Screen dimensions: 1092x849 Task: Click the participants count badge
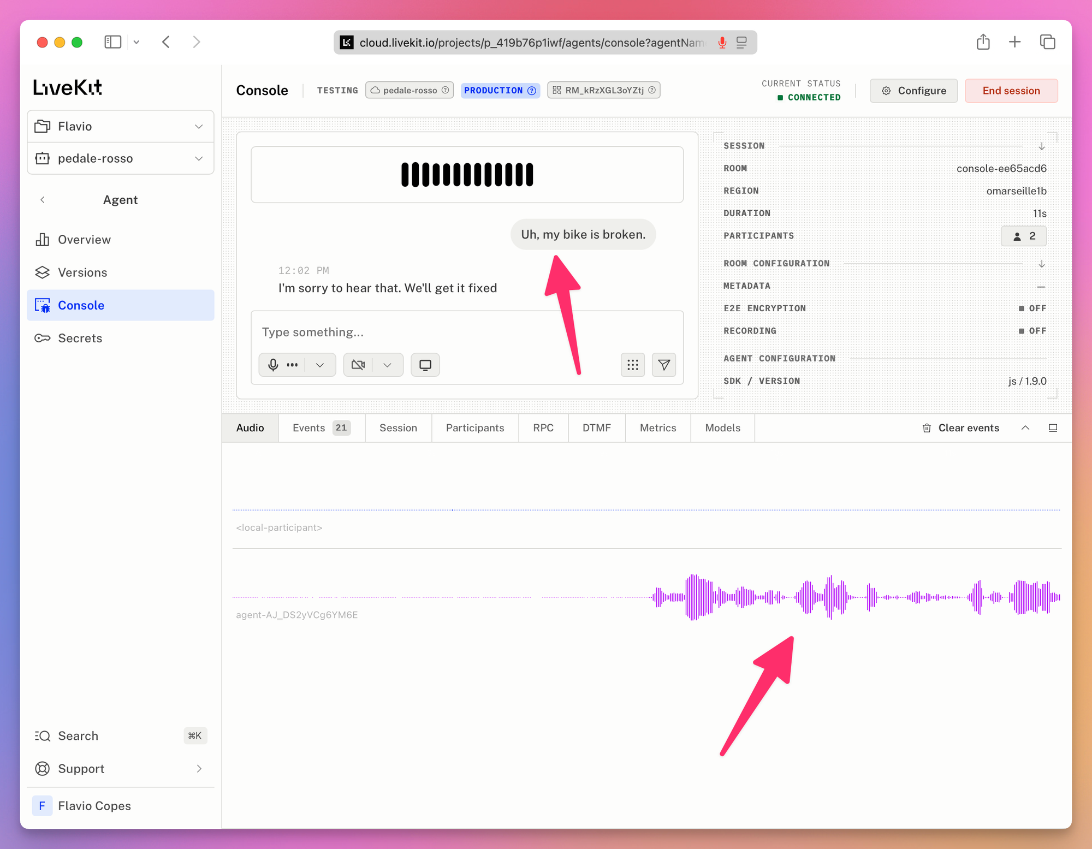click(1024, 236)
